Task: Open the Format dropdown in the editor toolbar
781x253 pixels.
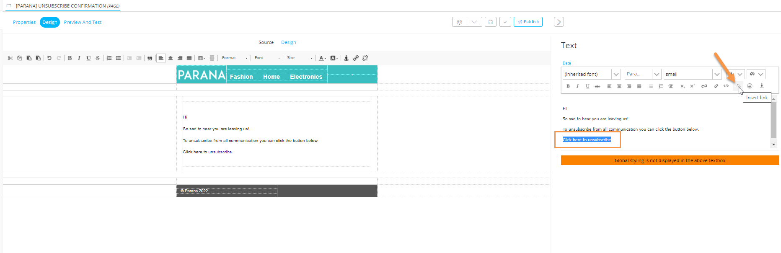Action: click(235, 58)
